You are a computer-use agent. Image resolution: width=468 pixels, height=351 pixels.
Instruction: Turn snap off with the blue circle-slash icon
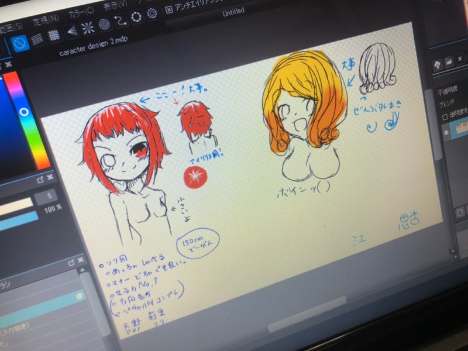(20, 43)
